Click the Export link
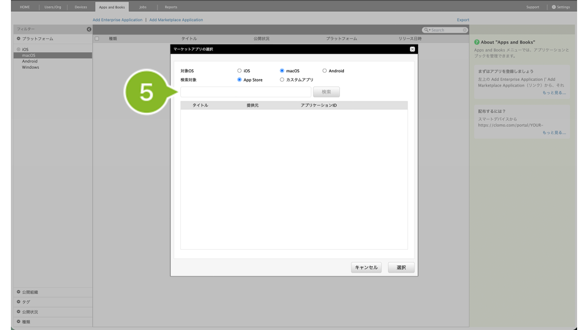Screen dimensions: 588x330 pyautogui.click(x=463, y=20)
